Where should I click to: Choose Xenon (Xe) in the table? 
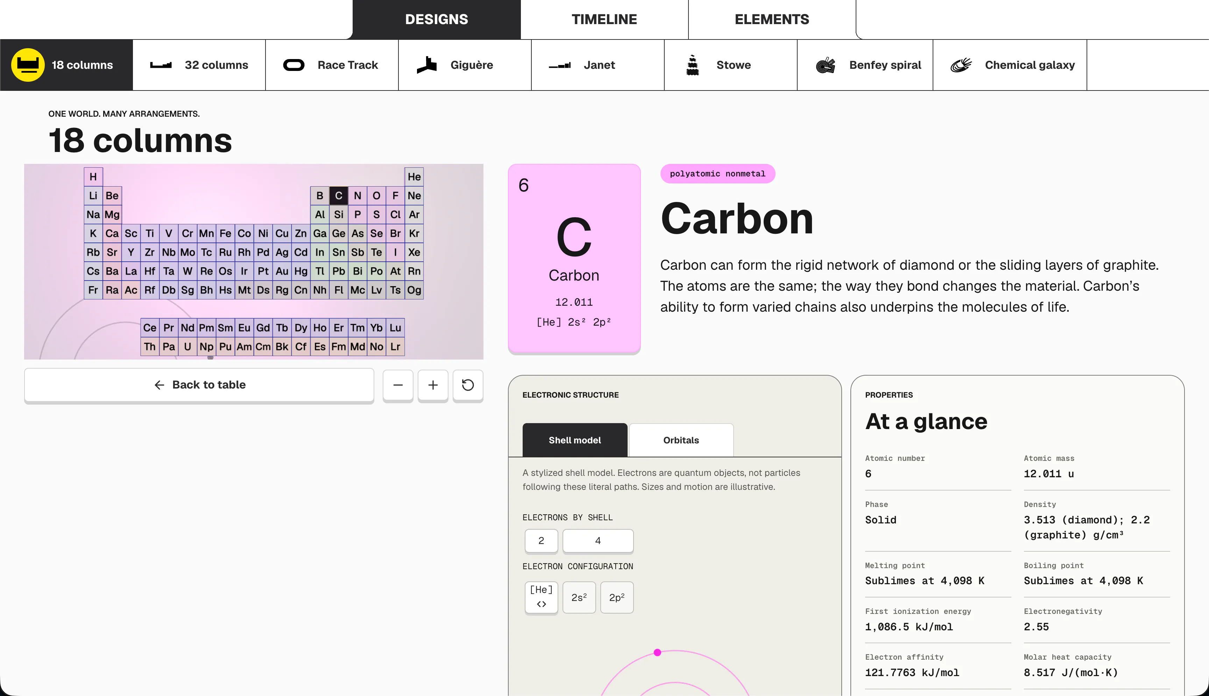click(414, 252)
